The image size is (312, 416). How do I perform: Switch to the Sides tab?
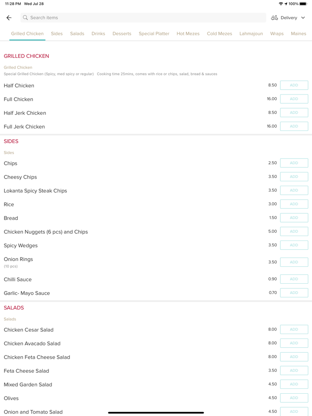click(x=57, y=33)
